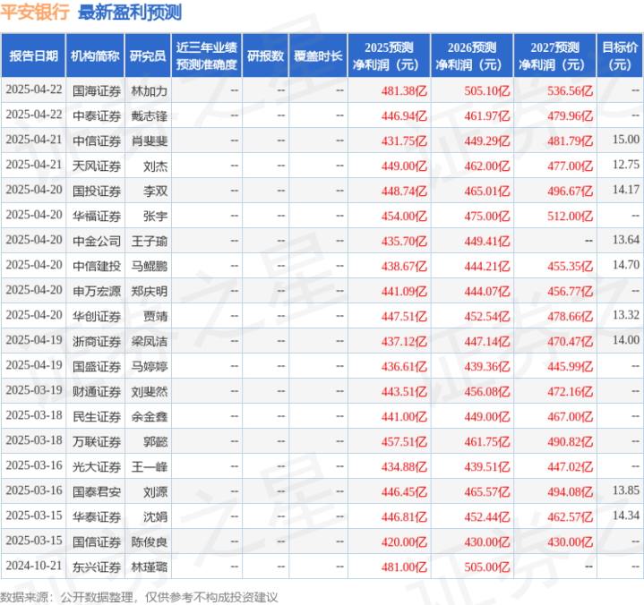Select the 中泰证券 institution cell

point(97,116)
